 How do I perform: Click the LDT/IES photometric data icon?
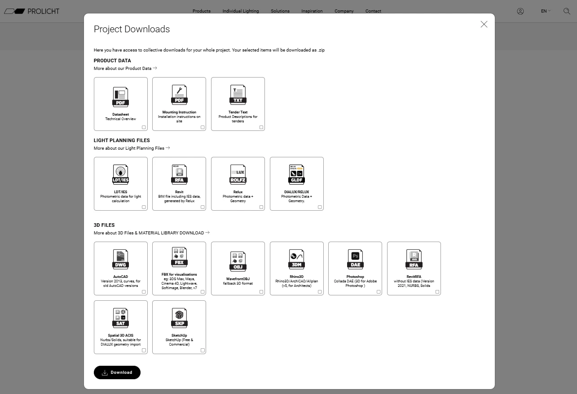coord(120,174)
